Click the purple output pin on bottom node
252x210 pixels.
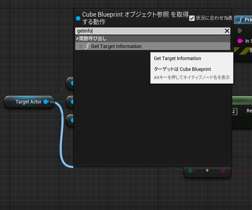[223, 170]
